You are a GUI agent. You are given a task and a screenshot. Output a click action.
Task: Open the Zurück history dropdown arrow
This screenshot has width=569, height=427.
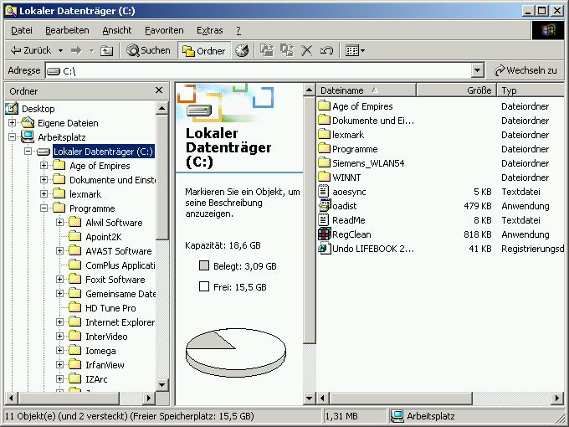pos(60,50)
